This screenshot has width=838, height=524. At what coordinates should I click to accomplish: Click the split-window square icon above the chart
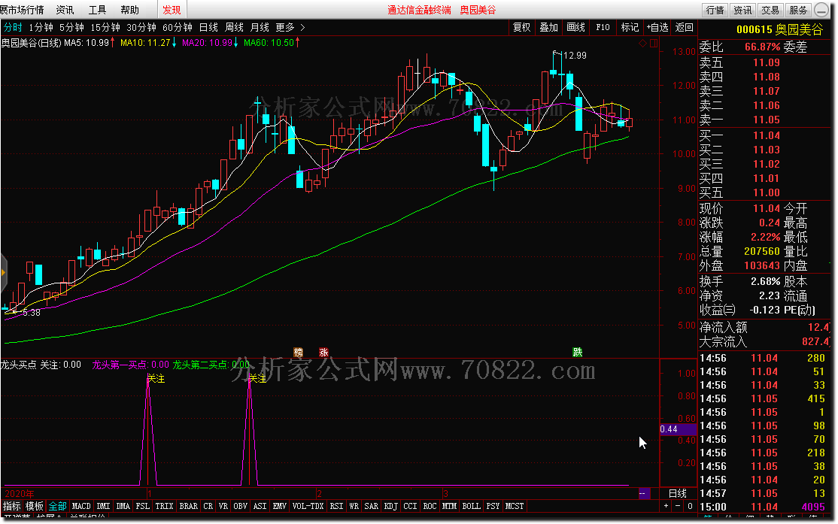[653, 44]
